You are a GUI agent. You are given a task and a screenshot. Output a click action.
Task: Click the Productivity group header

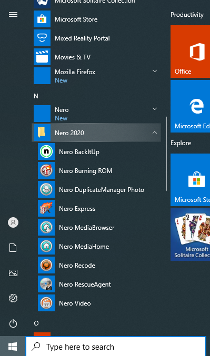[187, 15]
